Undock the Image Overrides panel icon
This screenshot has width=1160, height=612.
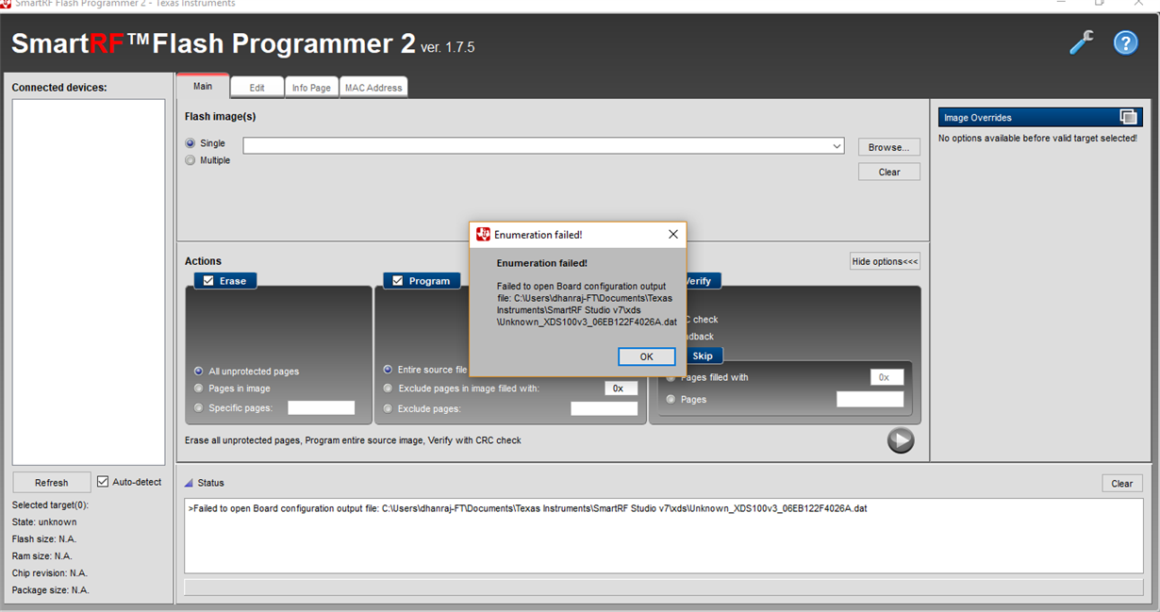(x=1128, y=117)
